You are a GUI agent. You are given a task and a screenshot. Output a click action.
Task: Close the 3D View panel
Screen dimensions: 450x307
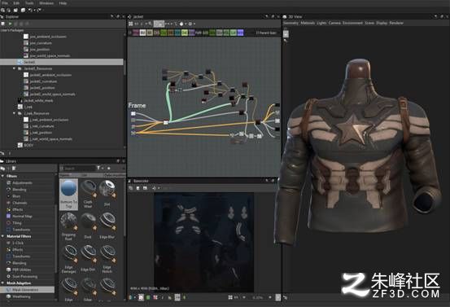[x=447, y=16]
